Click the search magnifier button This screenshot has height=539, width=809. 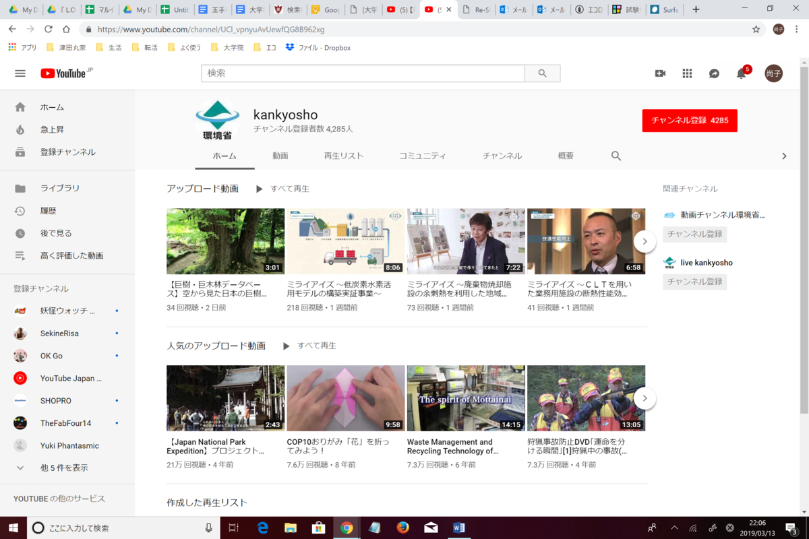coord(542,73)
